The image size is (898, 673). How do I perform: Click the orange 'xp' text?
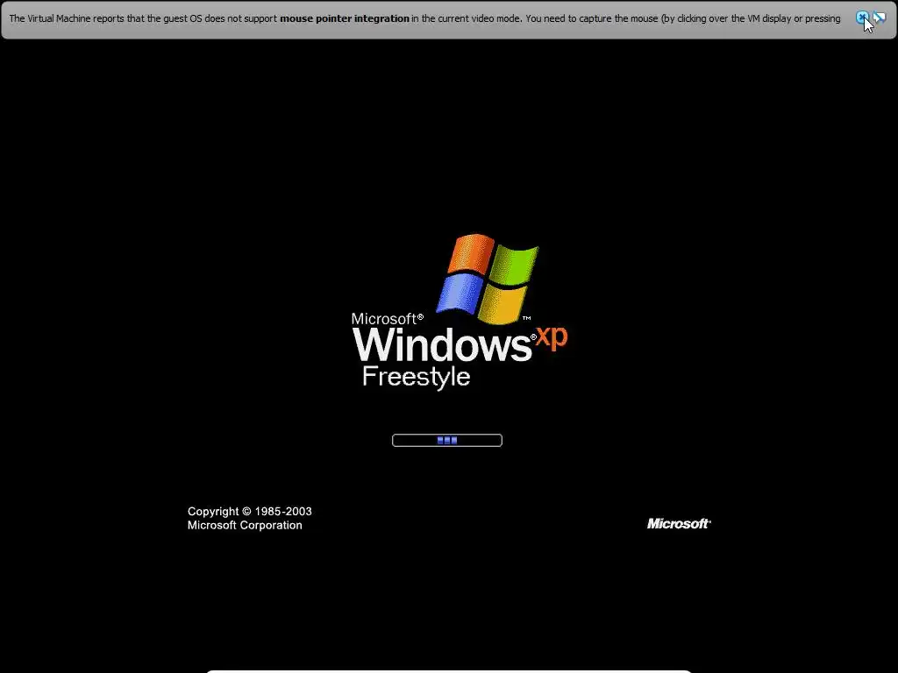pos(552,337)
